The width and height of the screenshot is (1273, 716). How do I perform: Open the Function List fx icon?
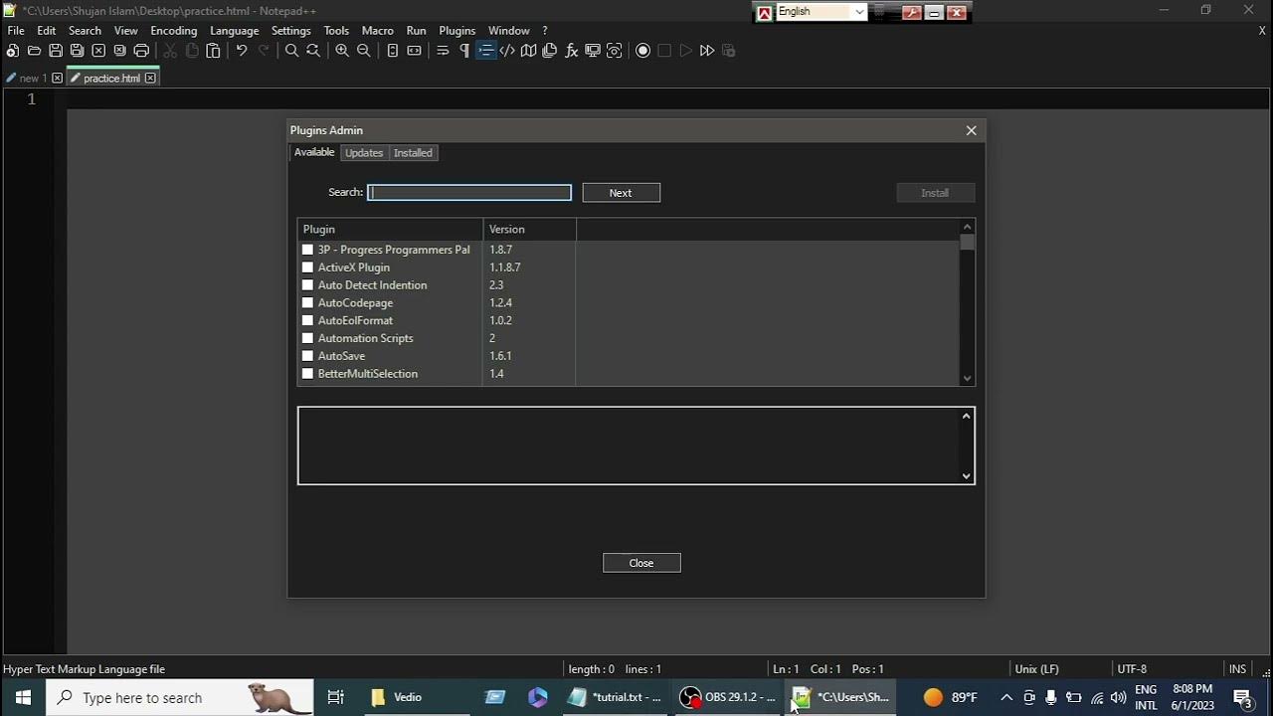pos(572,51)
